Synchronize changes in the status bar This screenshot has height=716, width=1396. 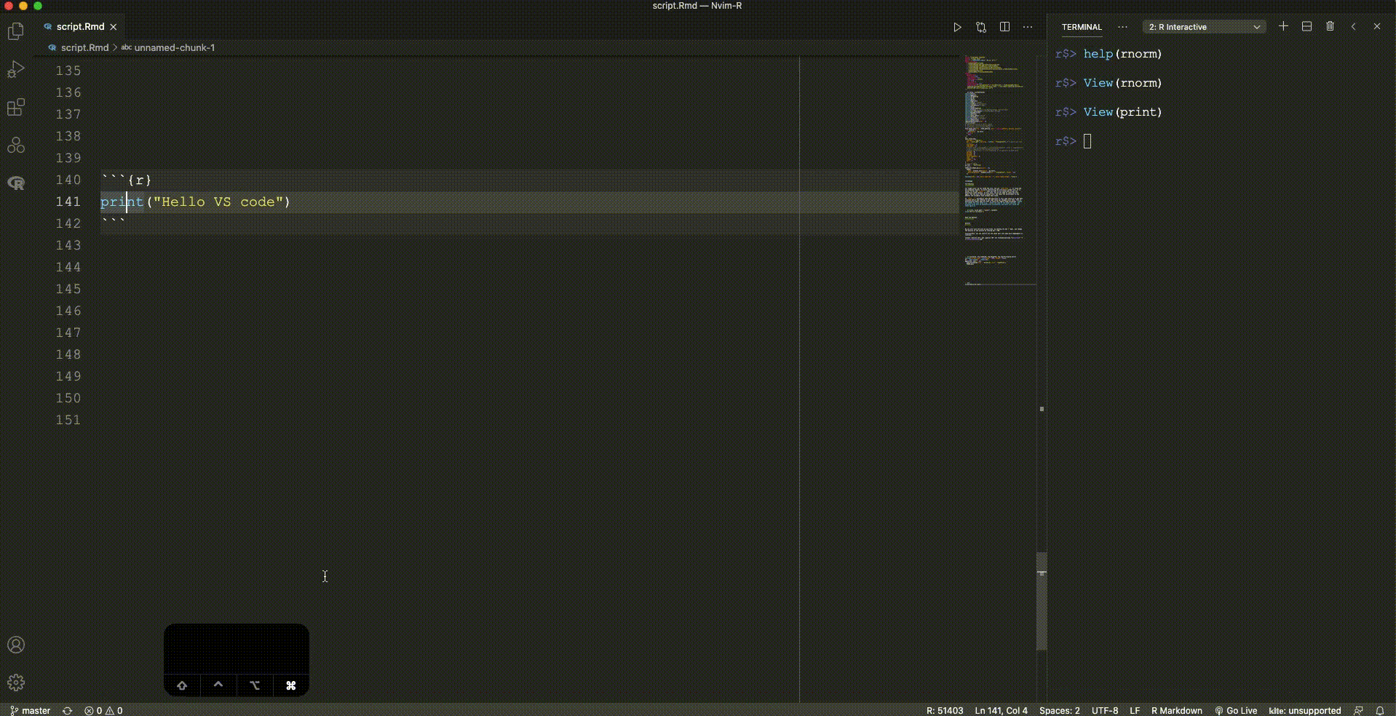[68, 710]
